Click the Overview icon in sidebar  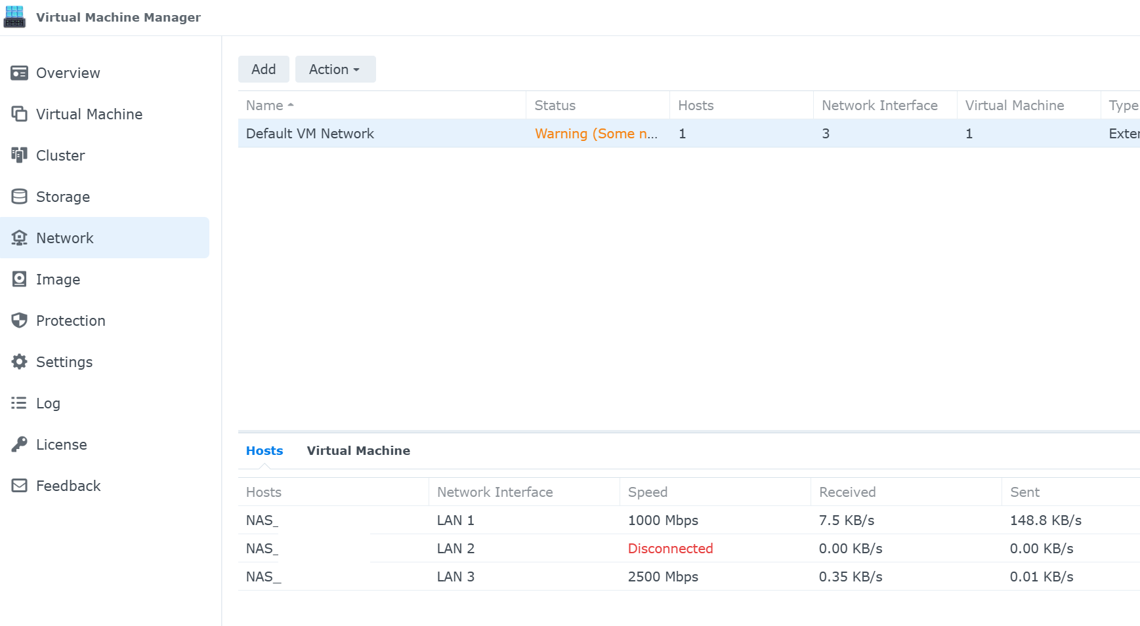tap(20, 73)
